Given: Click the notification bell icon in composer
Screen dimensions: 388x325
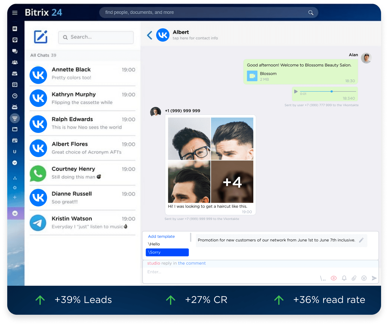Looking at the screenshot, I should 344,278.
